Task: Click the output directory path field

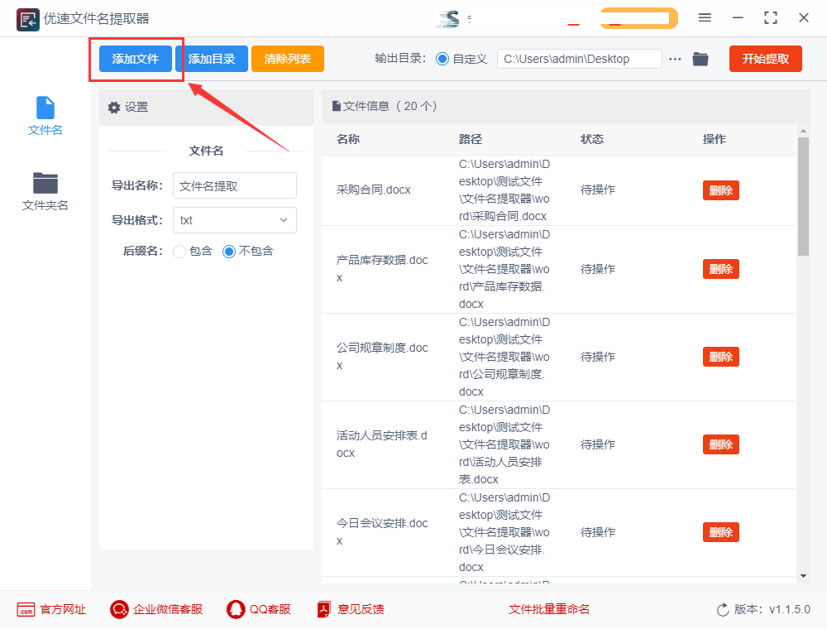Action: click(579, 59)
